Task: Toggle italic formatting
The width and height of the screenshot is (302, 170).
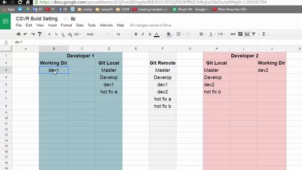Action: 143,34
